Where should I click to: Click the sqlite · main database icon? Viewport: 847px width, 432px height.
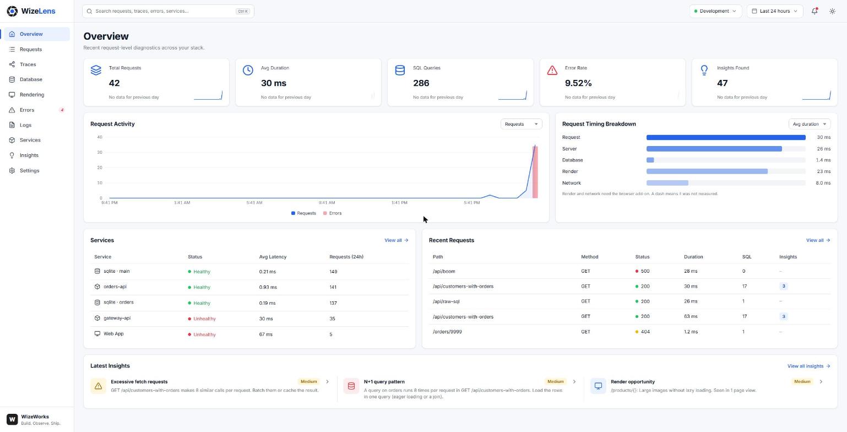coord(97,271)
